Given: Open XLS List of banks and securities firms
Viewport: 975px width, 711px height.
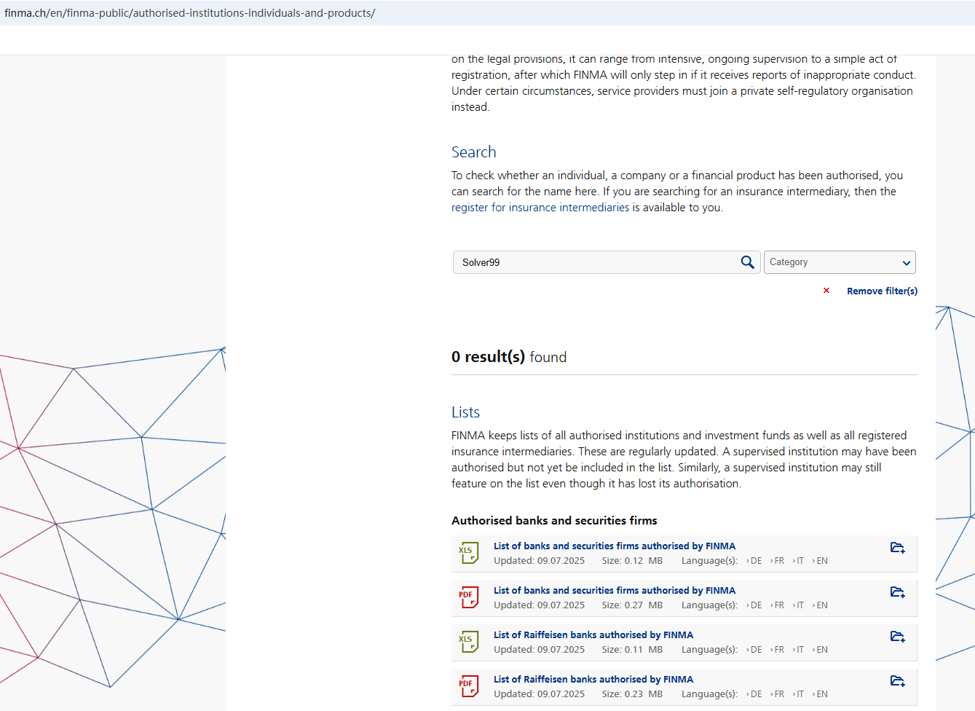Looking at the screenshot, I should click(614, 546).
